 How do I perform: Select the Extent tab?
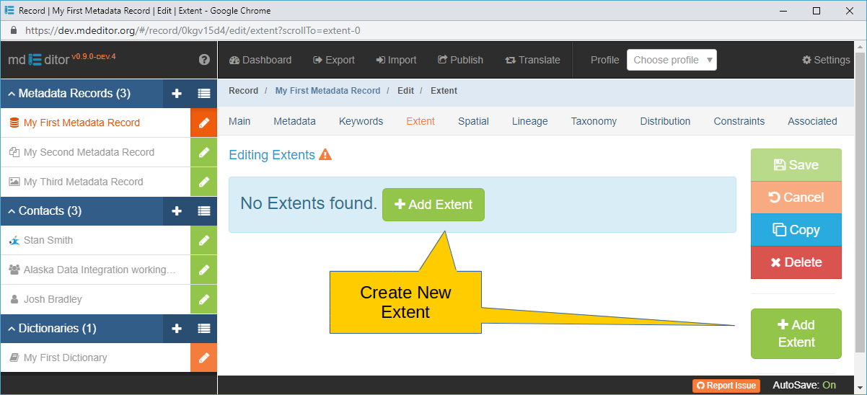tap(421, 121)
